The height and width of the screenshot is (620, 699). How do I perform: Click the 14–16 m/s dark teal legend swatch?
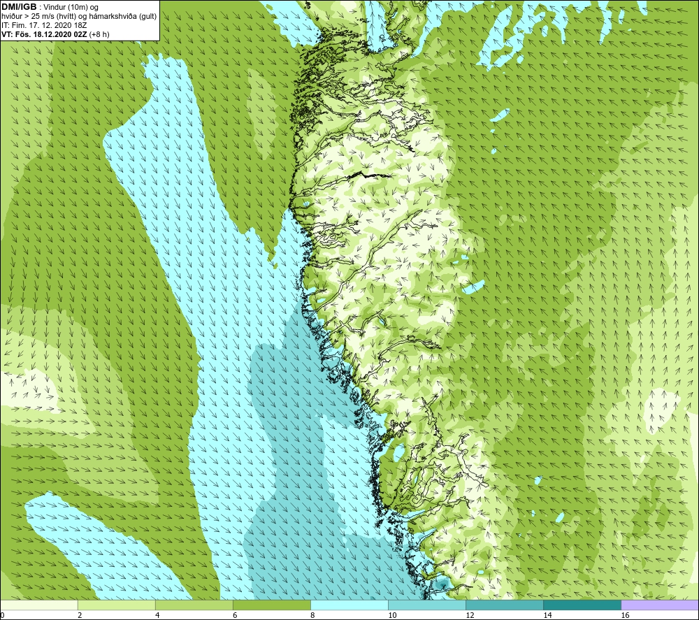pyautogui.click(x=582, y=605)
